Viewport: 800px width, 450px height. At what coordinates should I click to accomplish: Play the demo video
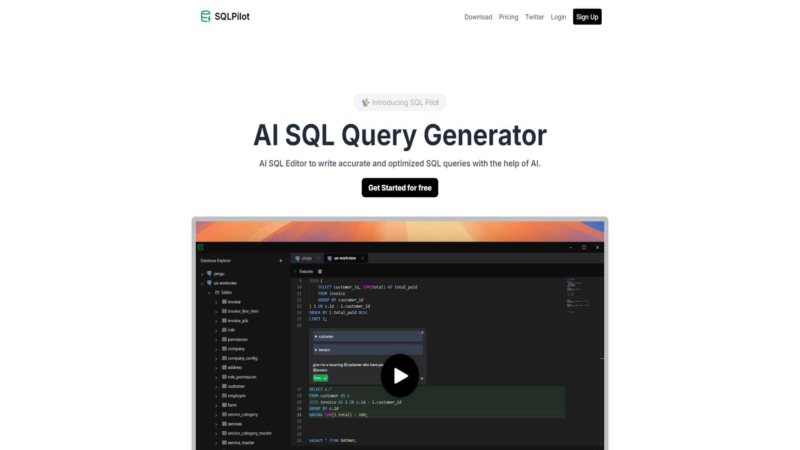pyautogui.click(x=400, y=375)
